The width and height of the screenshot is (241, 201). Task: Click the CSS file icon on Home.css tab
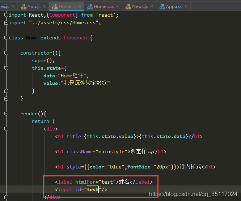point(90,7)
